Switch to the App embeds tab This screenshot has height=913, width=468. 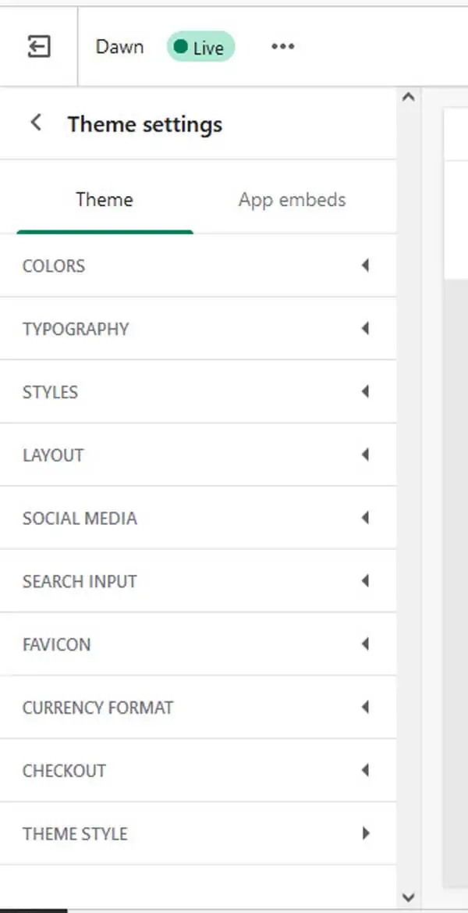pos(292,200)
